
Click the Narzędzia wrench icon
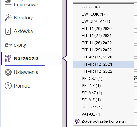point(8,58)
